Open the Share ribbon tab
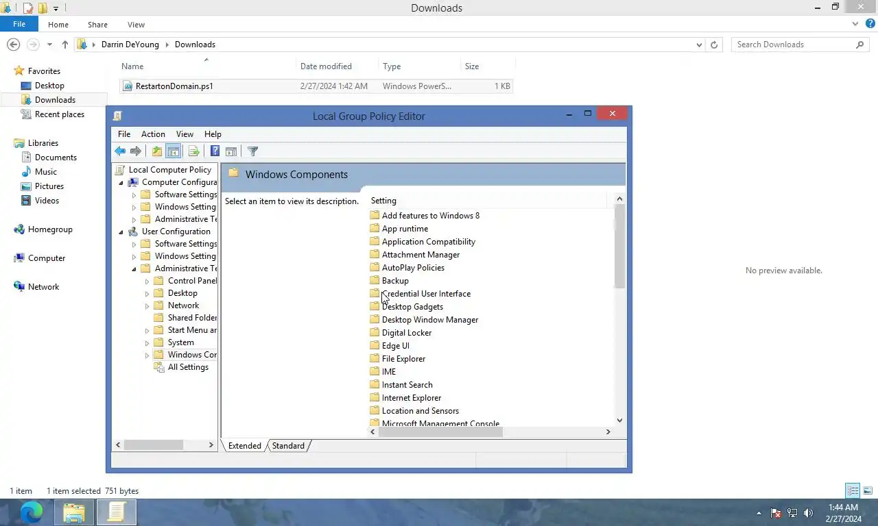878x526 pixels. 97,25
